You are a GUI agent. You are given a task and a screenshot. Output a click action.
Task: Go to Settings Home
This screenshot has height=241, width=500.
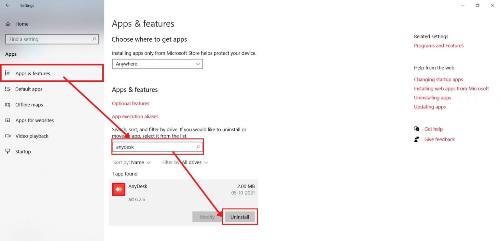pyautogui.click(x=21, y=24)
